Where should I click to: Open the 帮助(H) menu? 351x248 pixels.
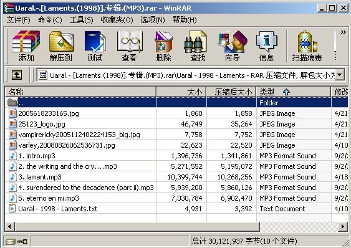185,20
